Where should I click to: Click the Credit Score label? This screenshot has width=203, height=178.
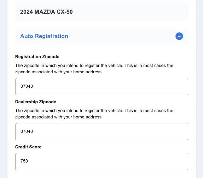click(28, 147)
